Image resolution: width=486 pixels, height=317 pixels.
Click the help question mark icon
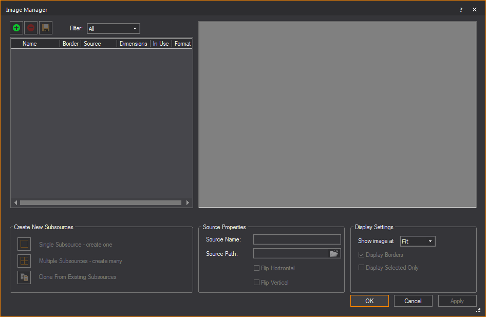[461, 10]
